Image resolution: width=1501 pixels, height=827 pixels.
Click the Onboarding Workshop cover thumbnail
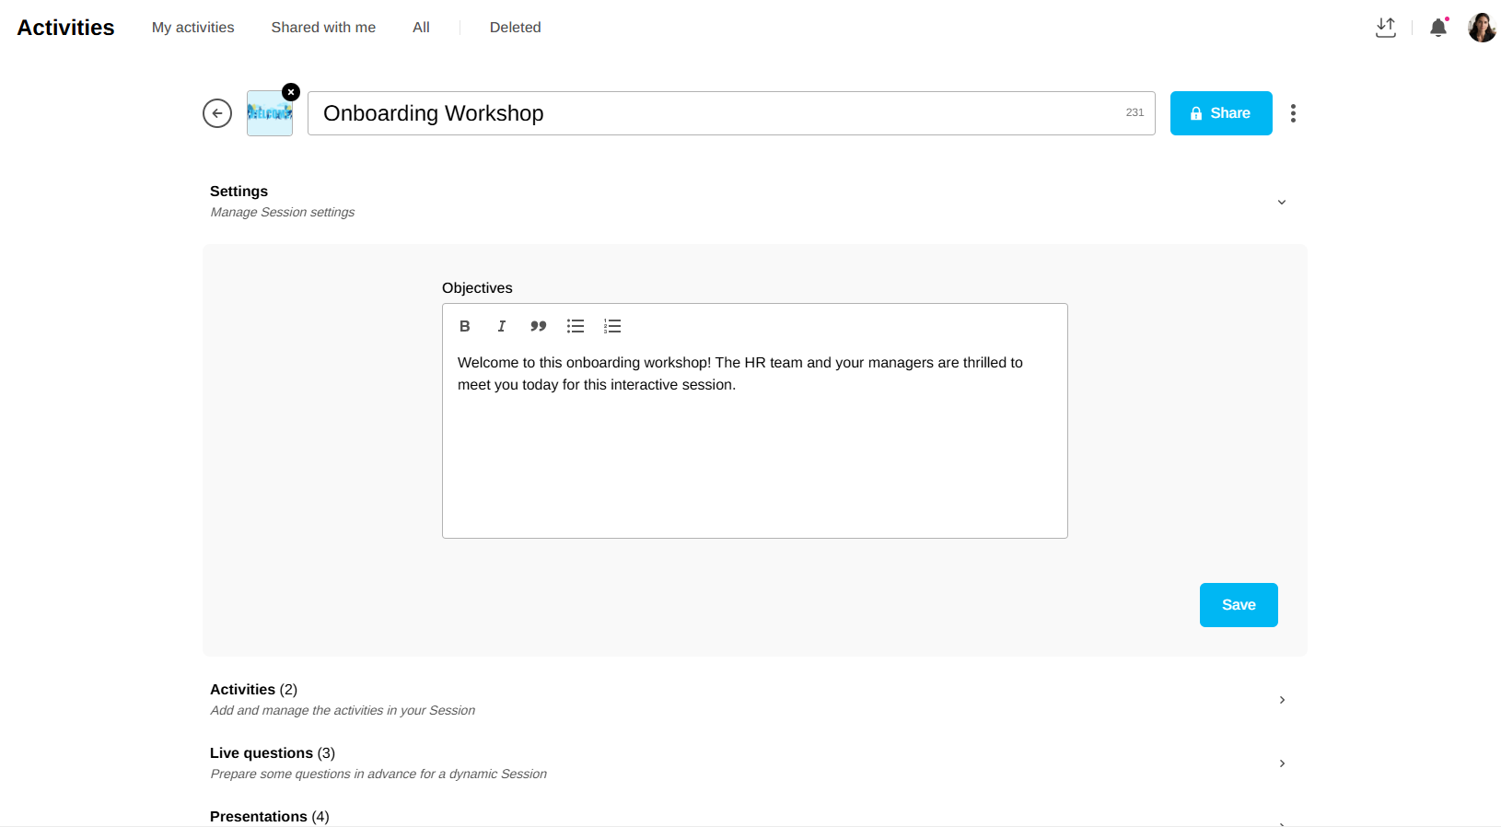click(269, 115)
